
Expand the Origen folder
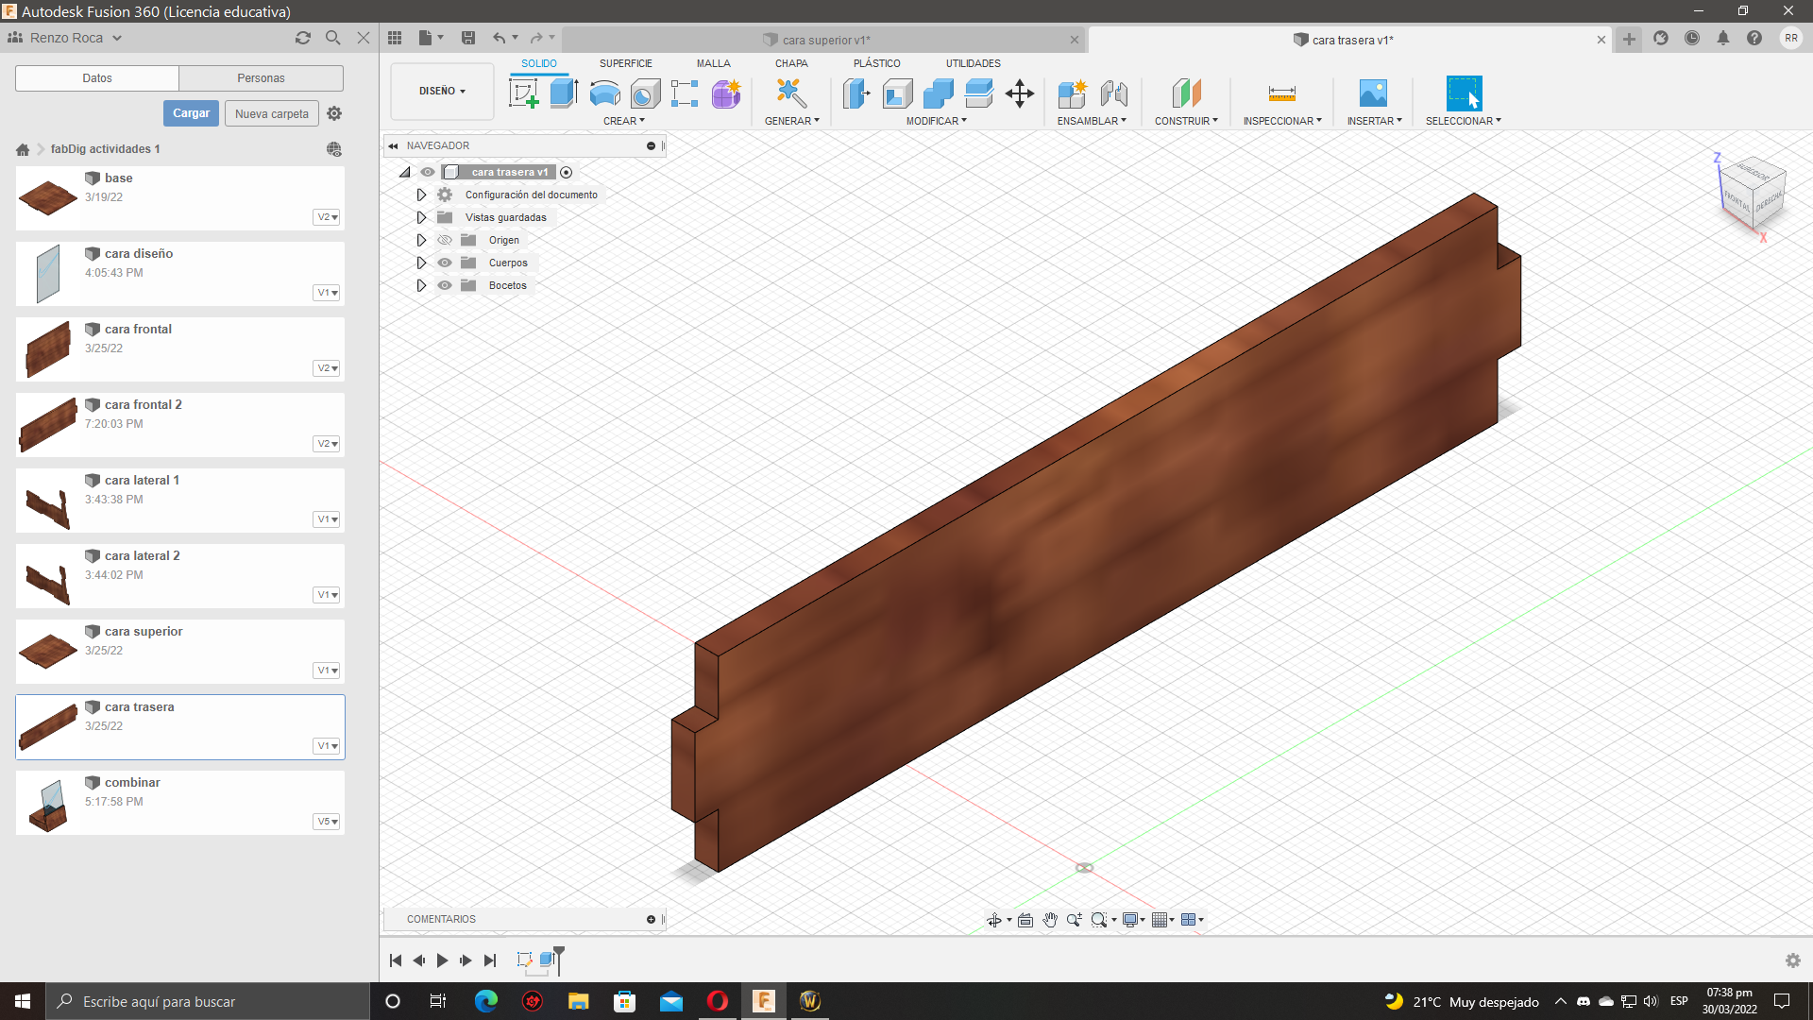point(421,240)
